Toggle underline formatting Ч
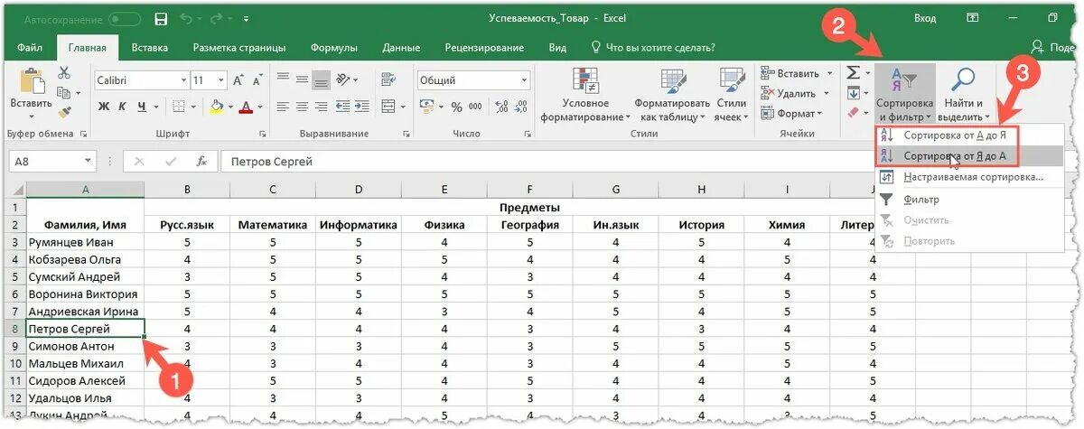Screen dimensions: 1084x429 pyautogui.click(x=142, y=107)
